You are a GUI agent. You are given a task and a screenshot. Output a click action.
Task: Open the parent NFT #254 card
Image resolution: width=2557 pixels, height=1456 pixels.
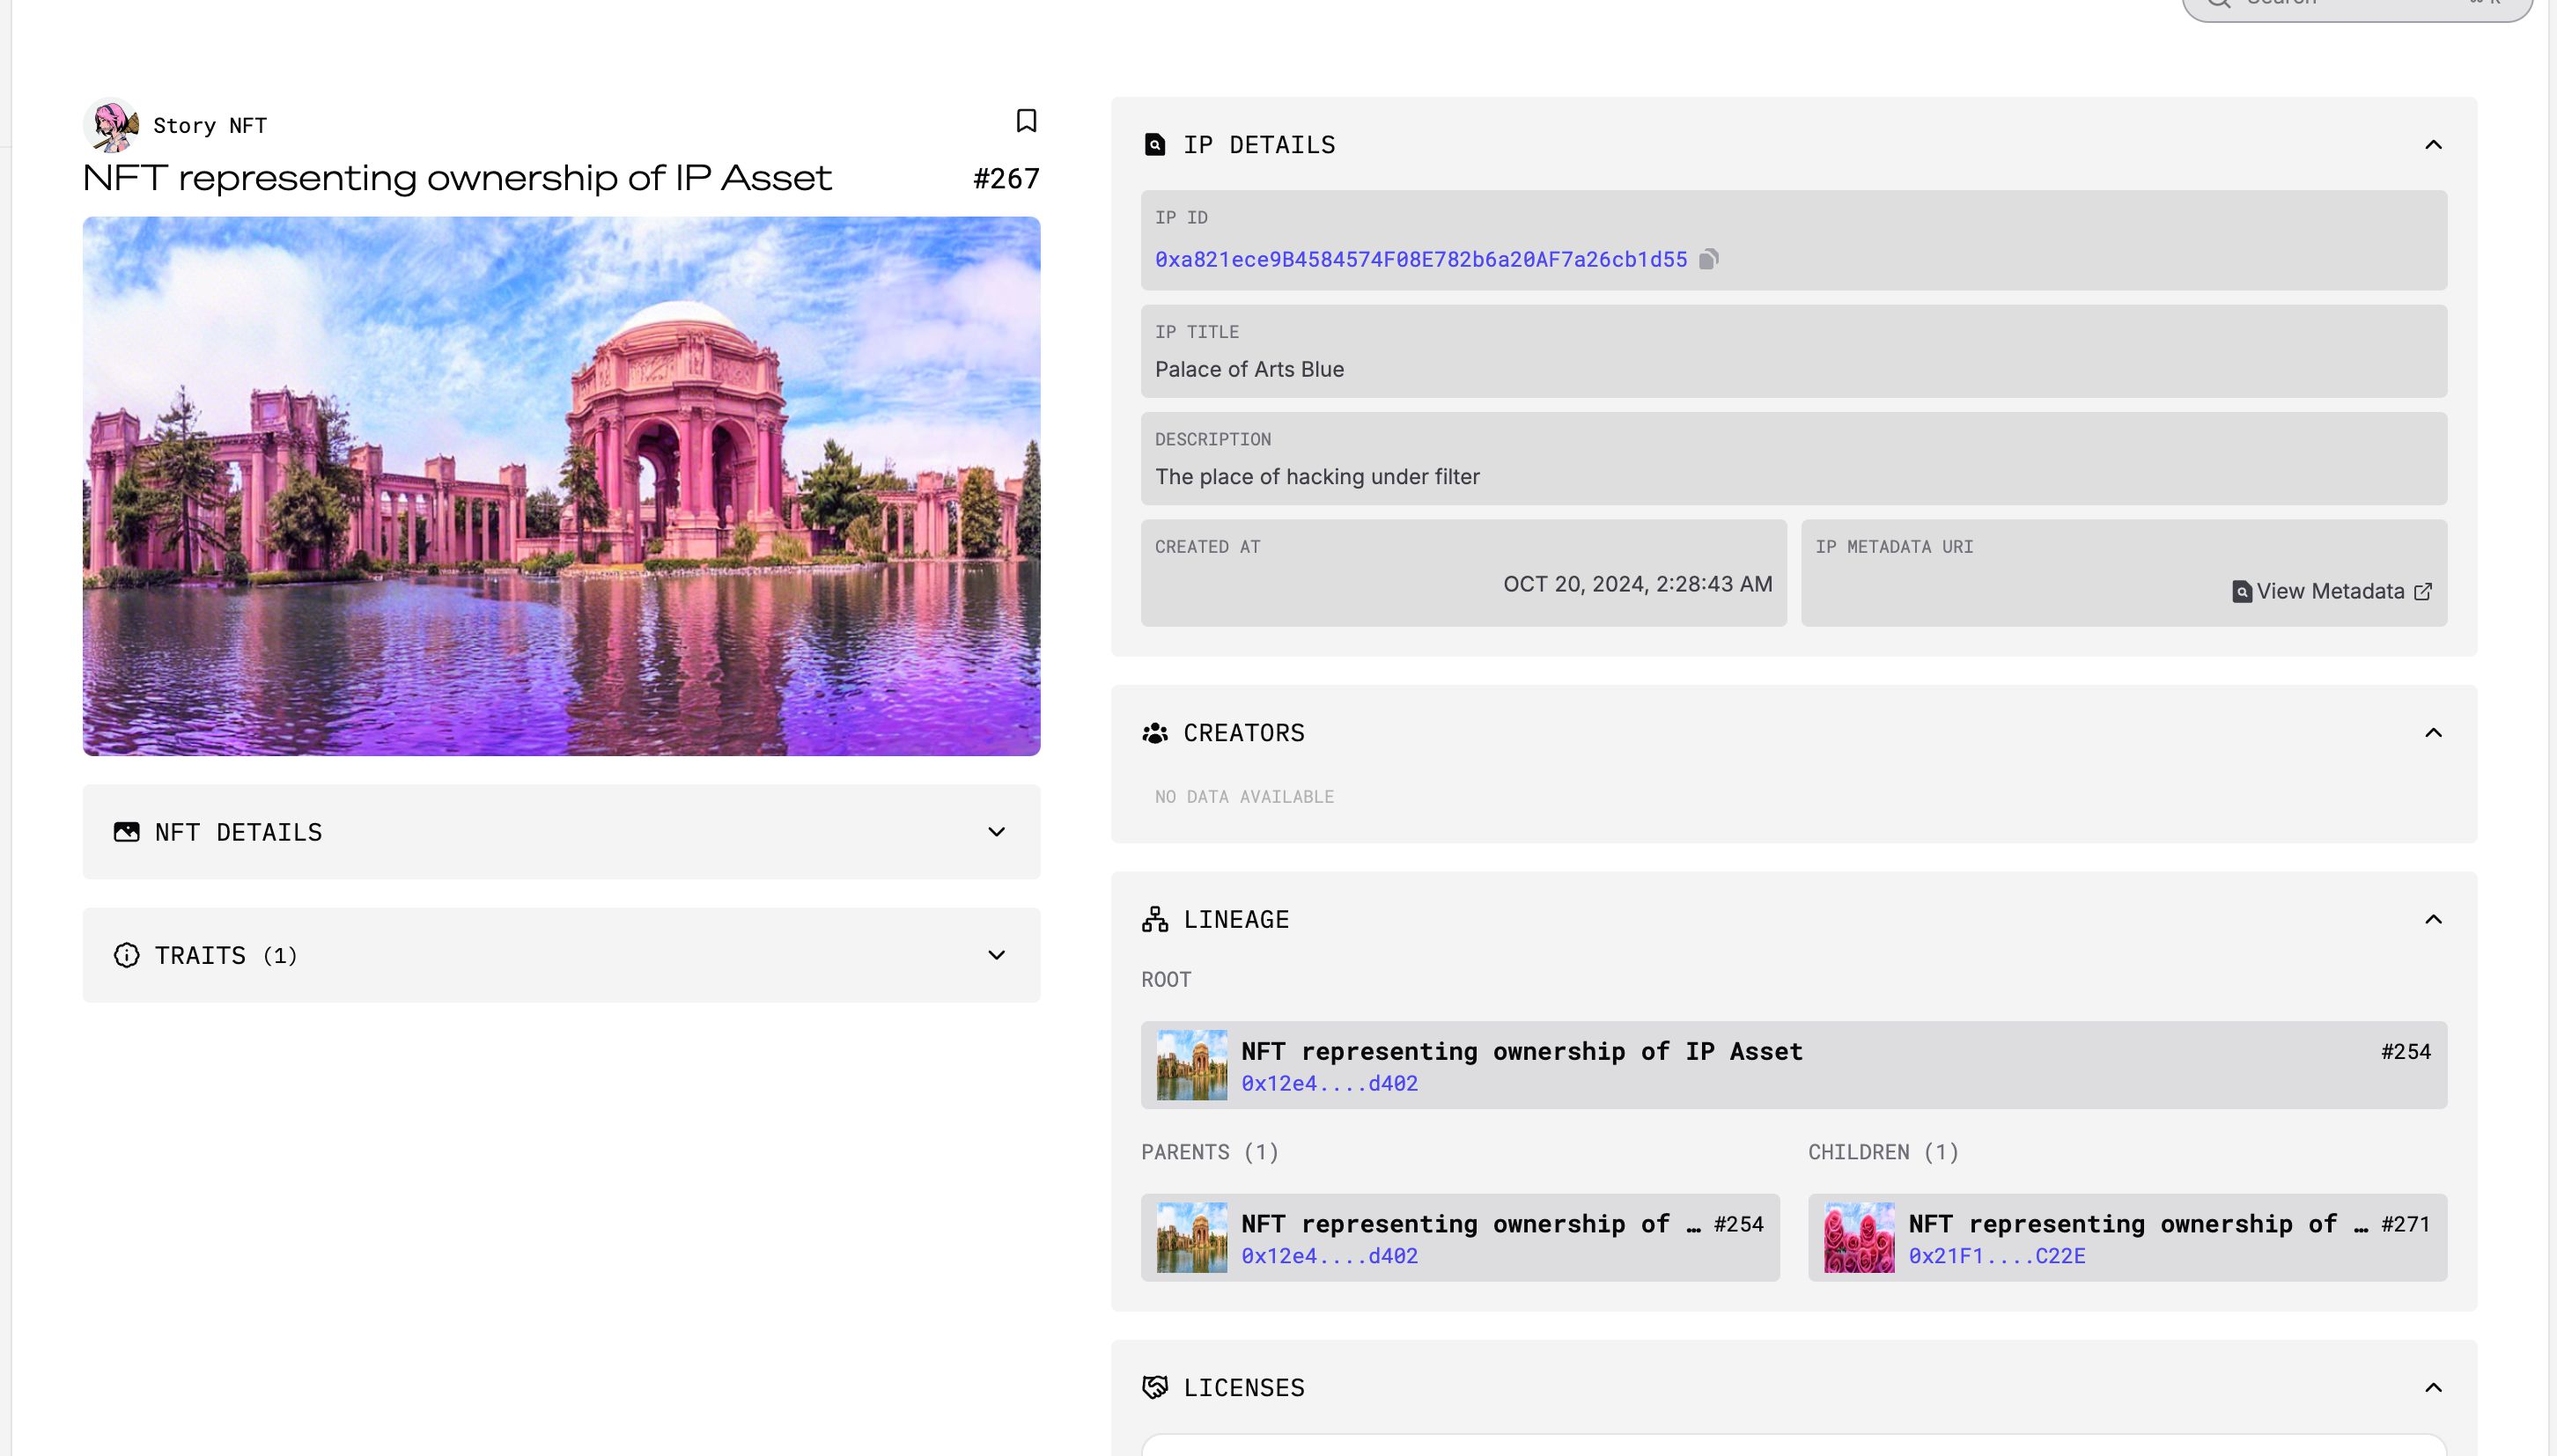point(1460,1237)
